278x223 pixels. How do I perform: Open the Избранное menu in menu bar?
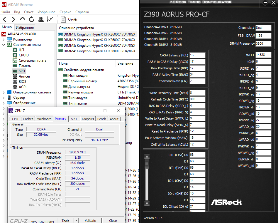[46, 12]
